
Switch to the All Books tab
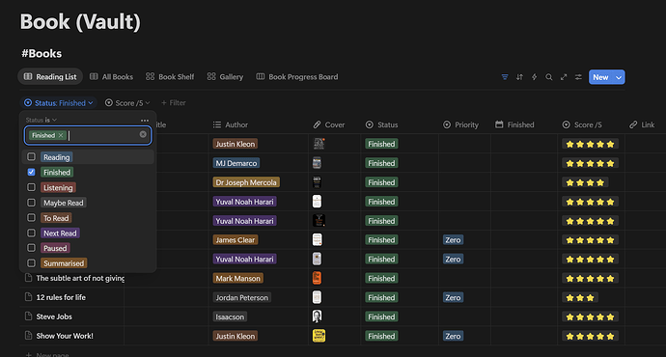[x=111, y=77]
